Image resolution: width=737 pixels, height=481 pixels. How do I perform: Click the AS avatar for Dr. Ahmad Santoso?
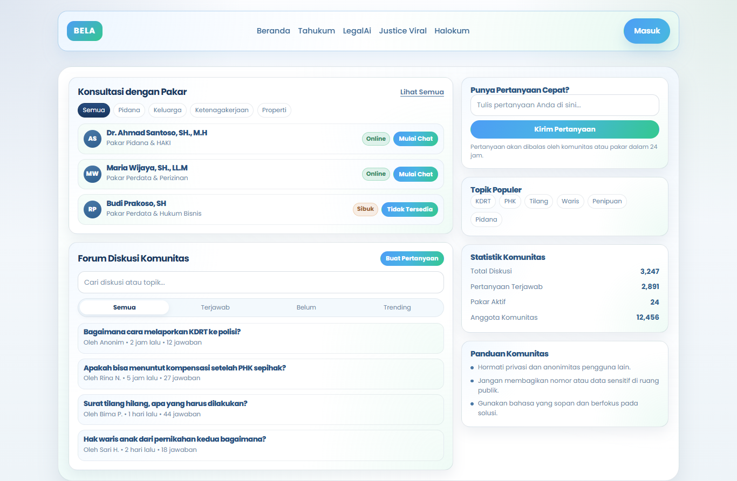point(92,139)
